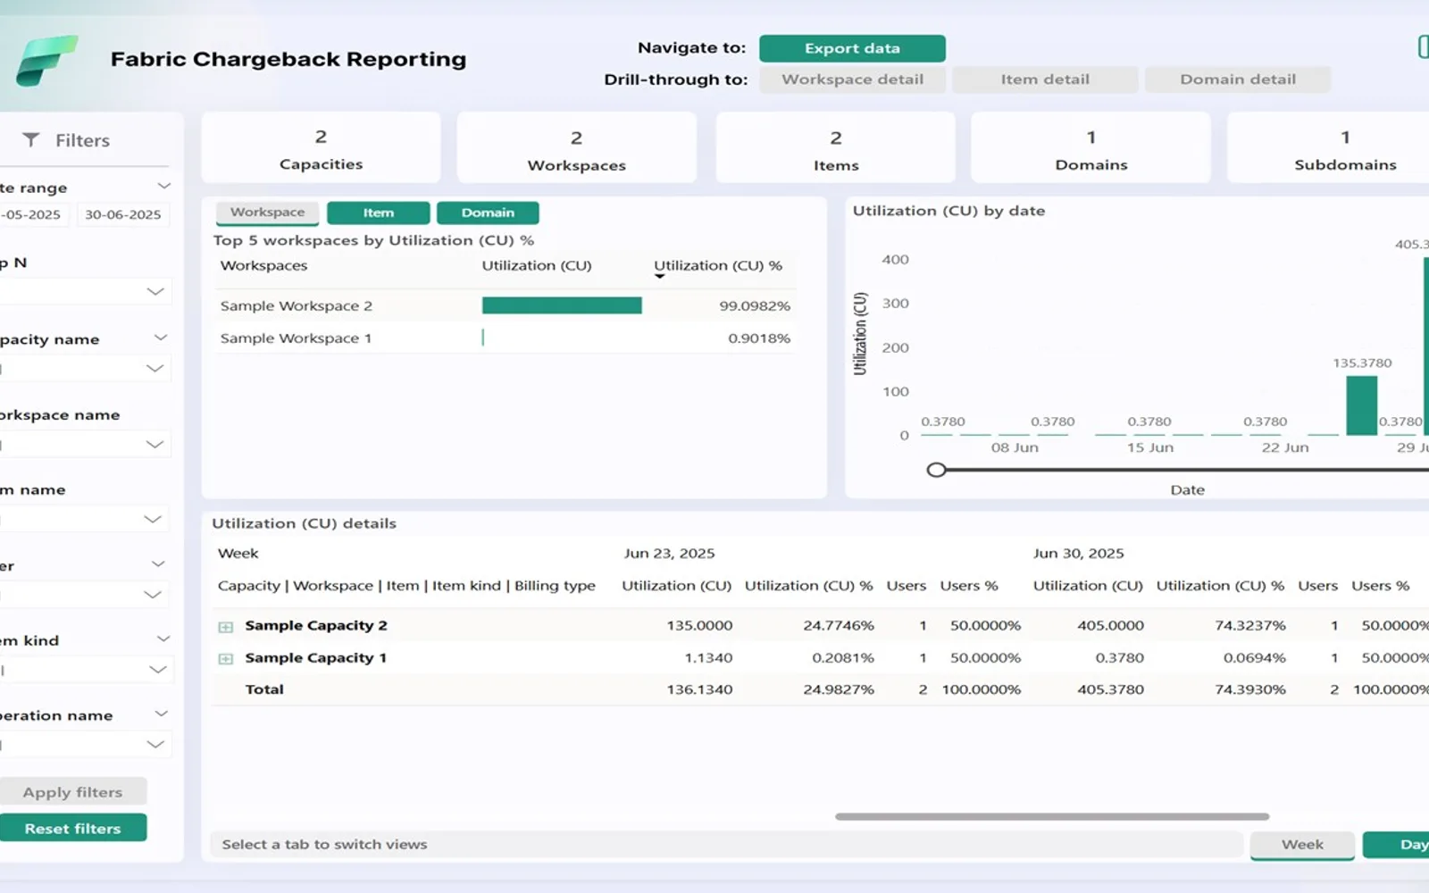Click the Utilization (CU) column header in top table
The image size is (1429, 893).
click(537, 265)
